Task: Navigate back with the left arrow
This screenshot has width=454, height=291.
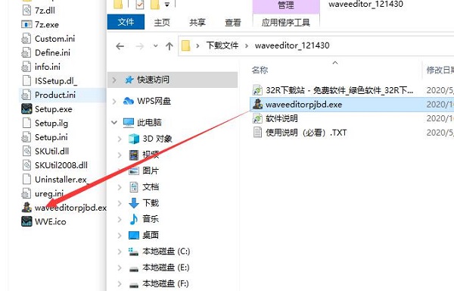Action: click(120, 45)
